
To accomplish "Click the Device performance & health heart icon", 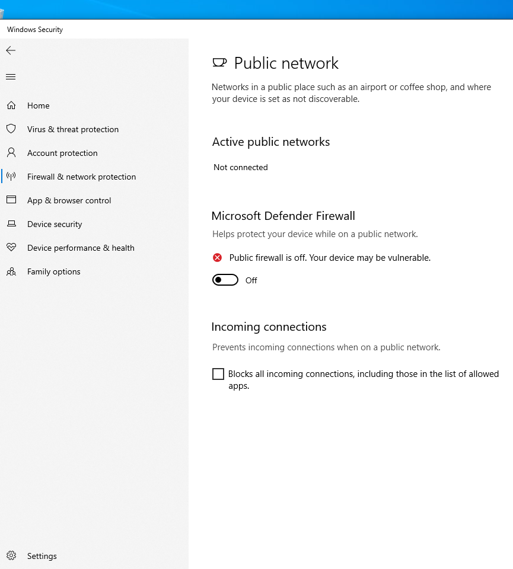I will 11,247.
